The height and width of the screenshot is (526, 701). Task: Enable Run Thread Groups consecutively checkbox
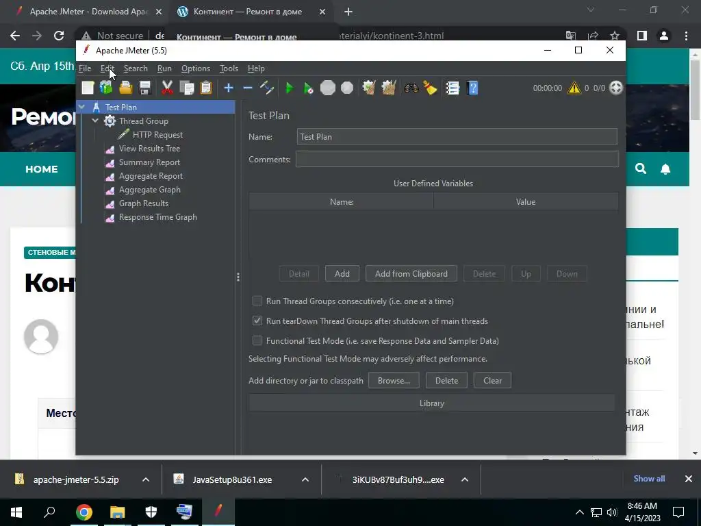tap(257, 301)
